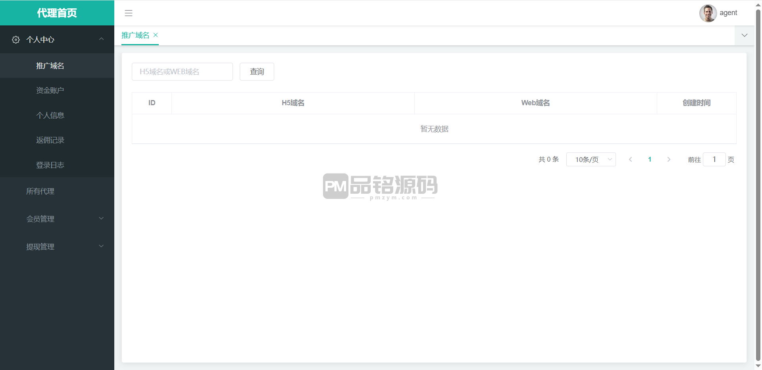
Task: Open 推广域名 in the sidebar
Action: [x=57, y=66]
